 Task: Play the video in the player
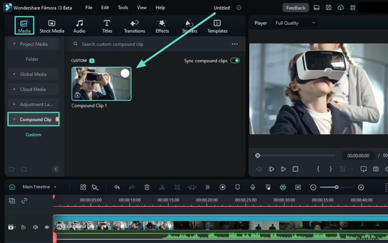pyautogui.click(x=283, y=169)
